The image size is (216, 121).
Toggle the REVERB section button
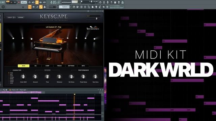47,70
